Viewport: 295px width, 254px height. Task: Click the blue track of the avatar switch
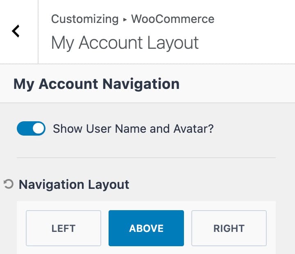23,129
